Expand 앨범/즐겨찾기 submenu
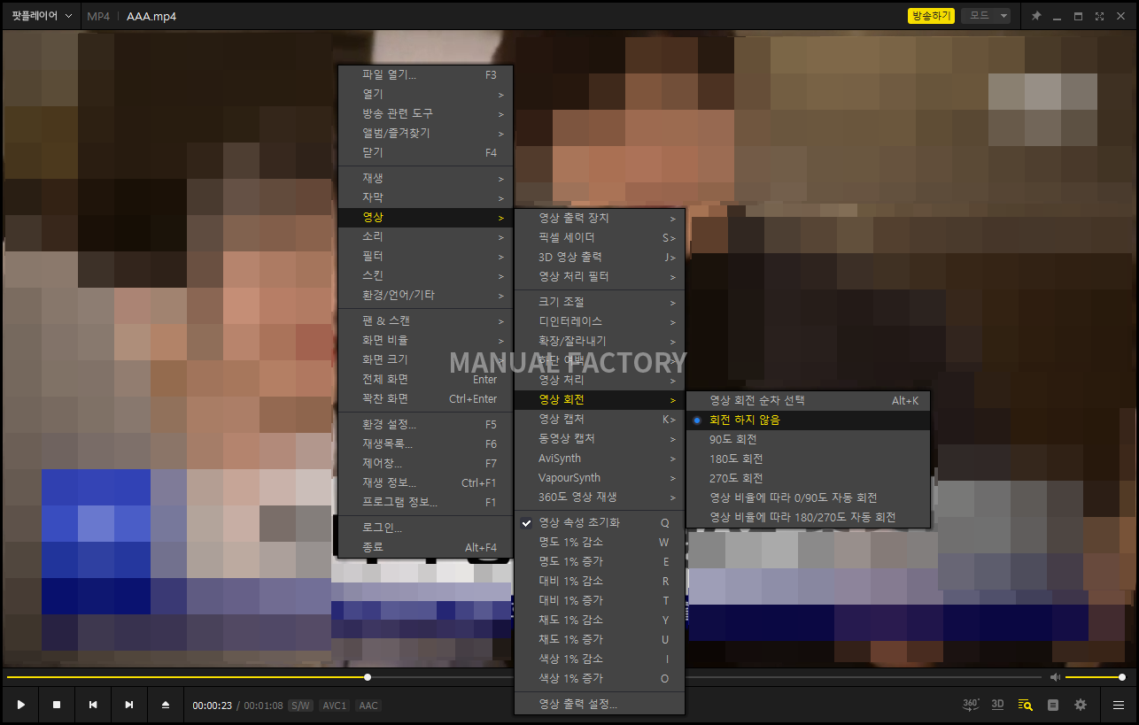The width and height of the screenshot is (1139, 725). tap(425, 133)
